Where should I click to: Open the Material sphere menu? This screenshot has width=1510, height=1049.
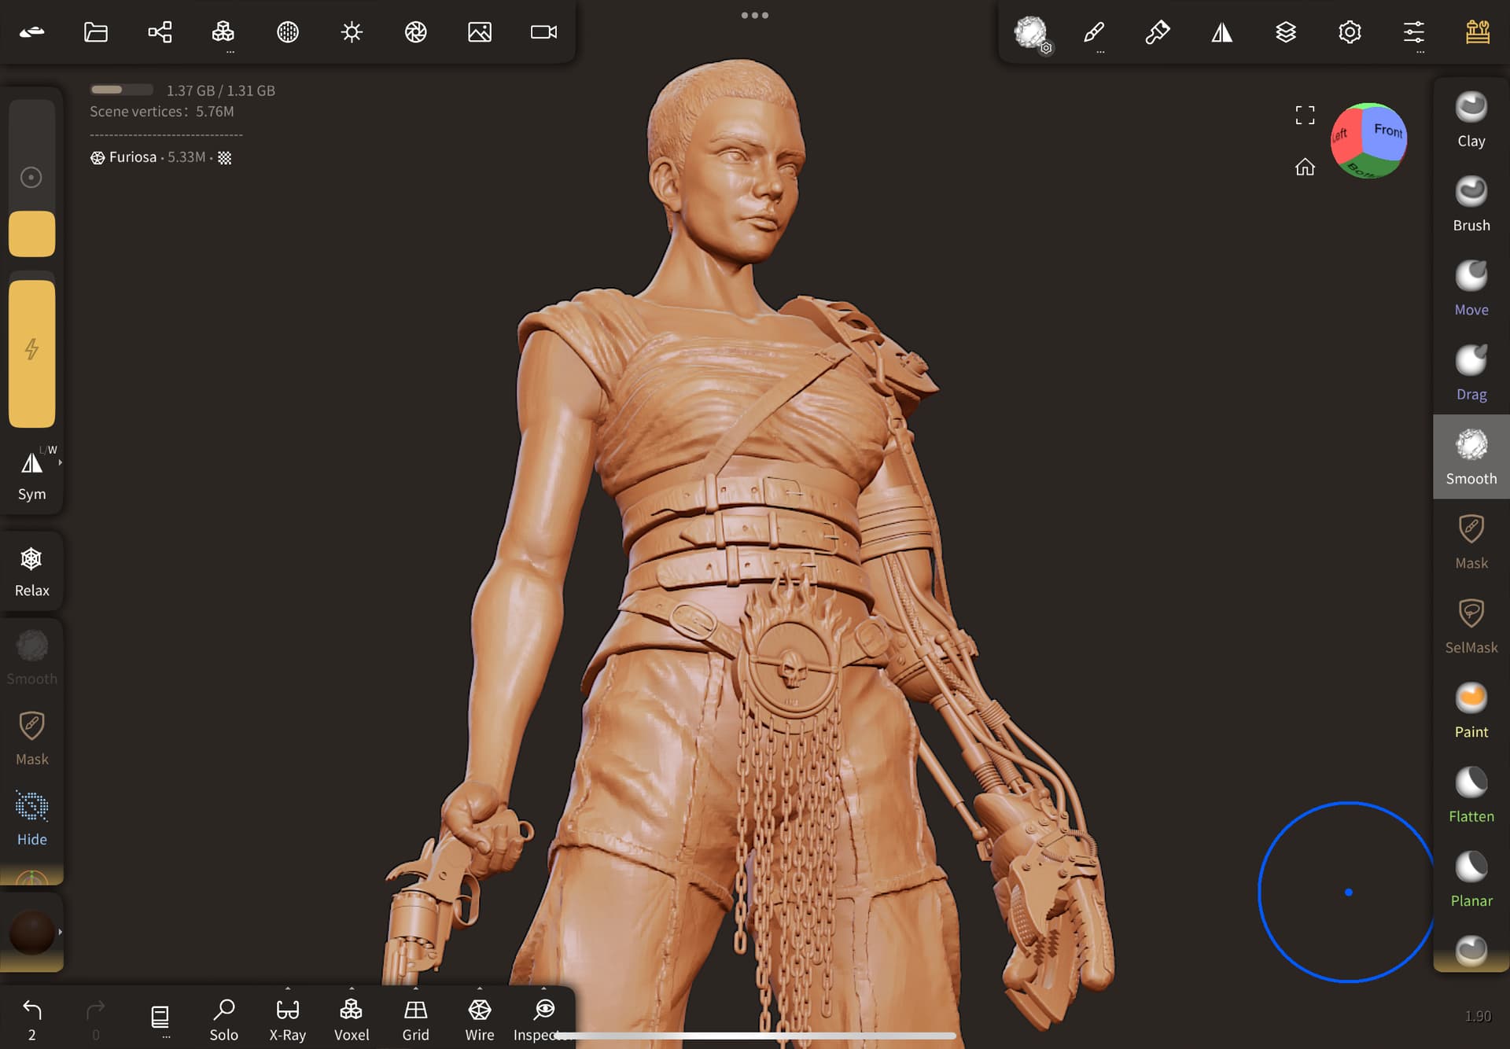click(288, 32)
